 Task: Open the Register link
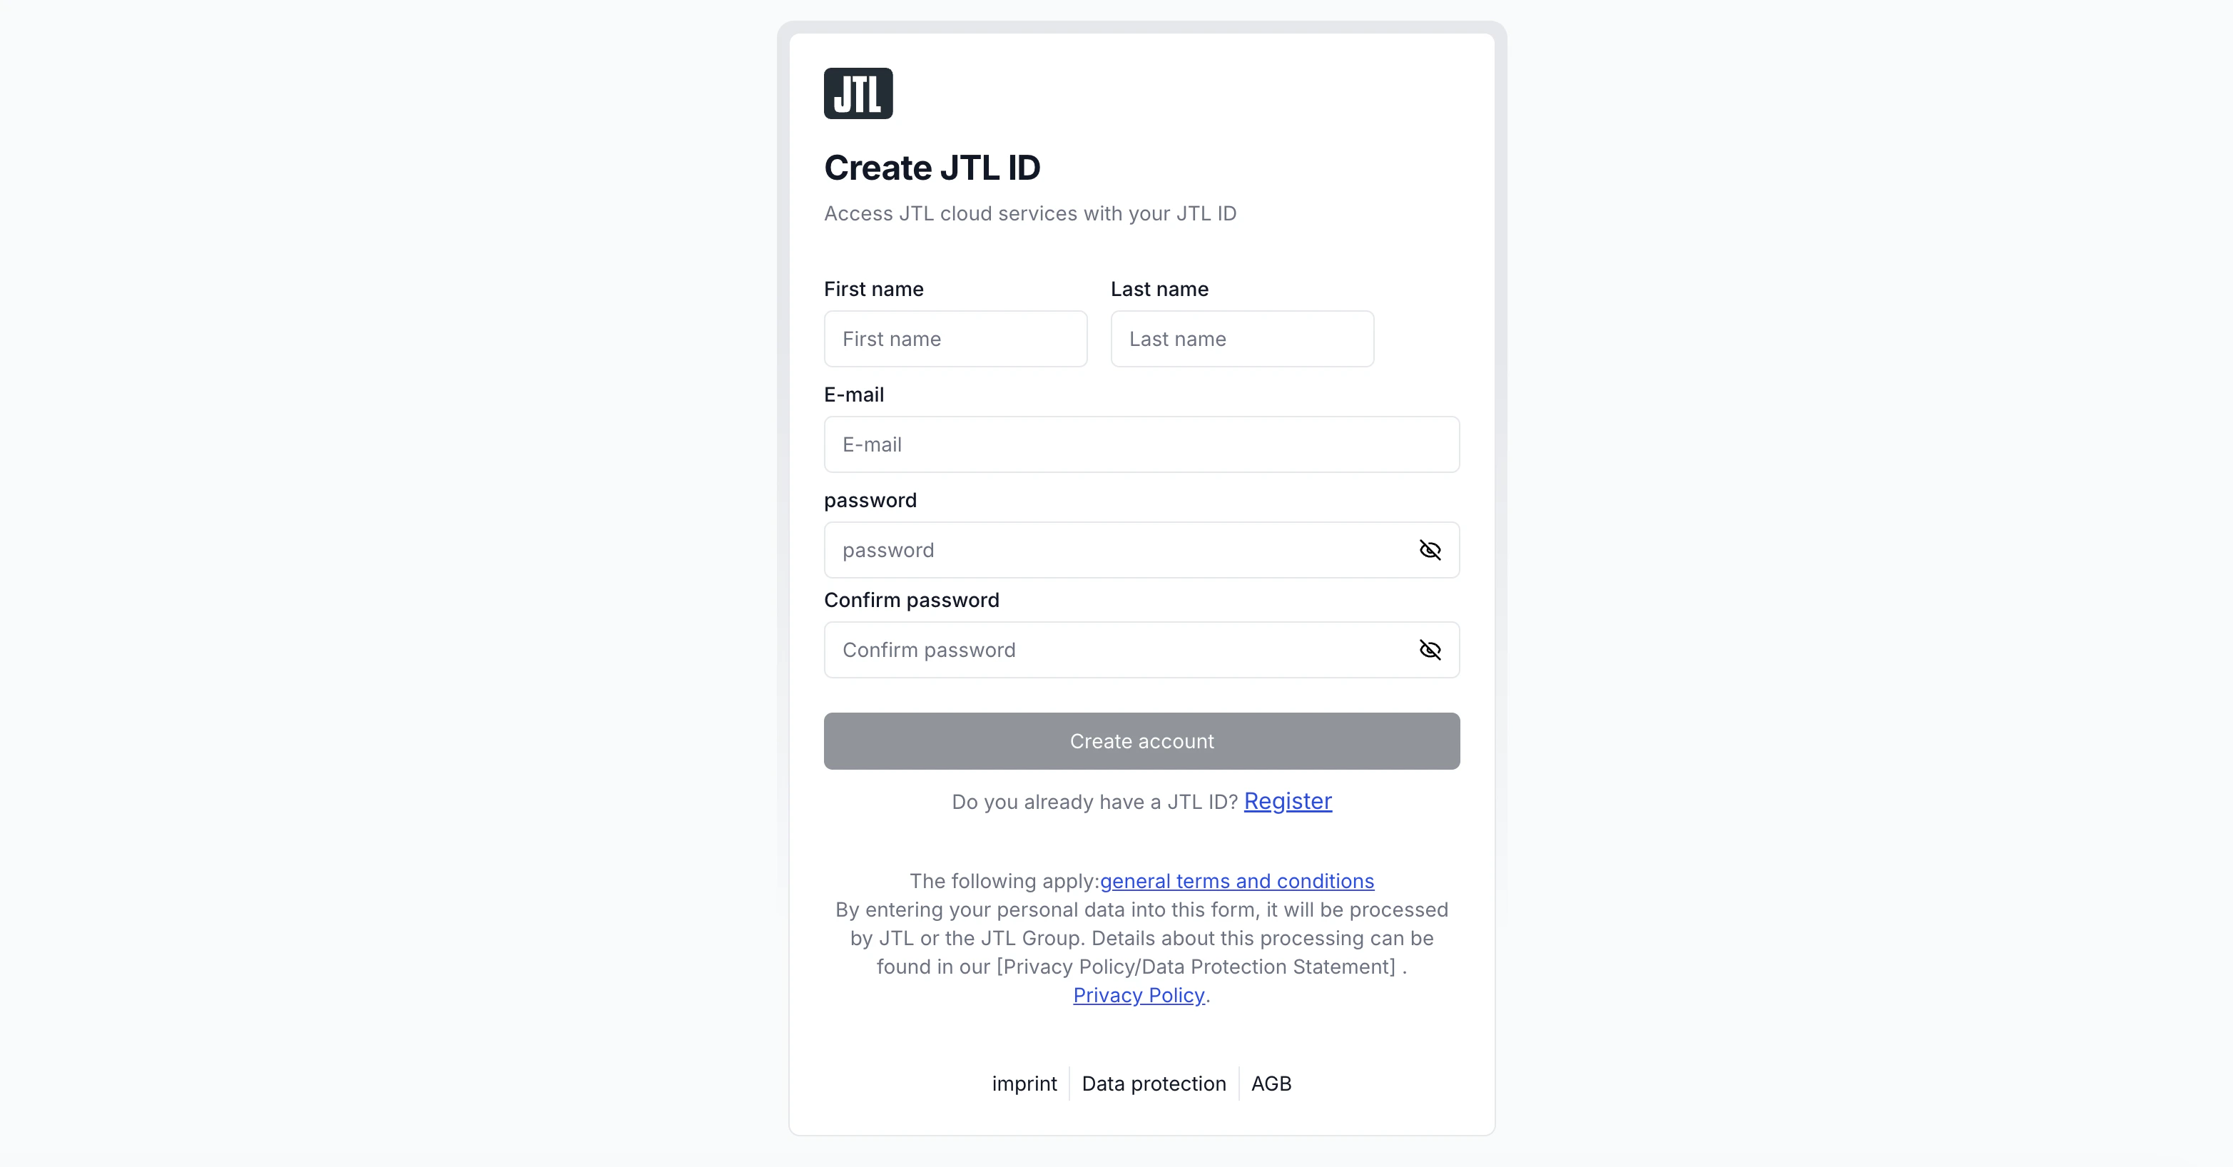pyautogui.click(x=1287, y=802)
